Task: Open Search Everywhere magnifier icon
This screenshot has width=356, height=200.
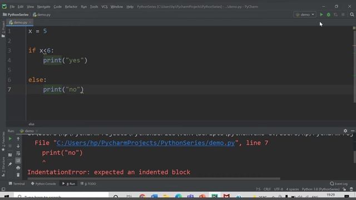Action: coord(352,14)
